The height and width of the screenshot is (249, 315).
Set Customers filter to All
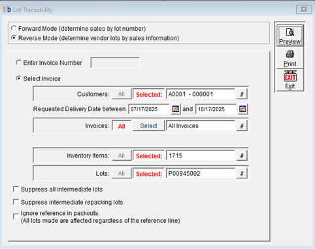122,94
